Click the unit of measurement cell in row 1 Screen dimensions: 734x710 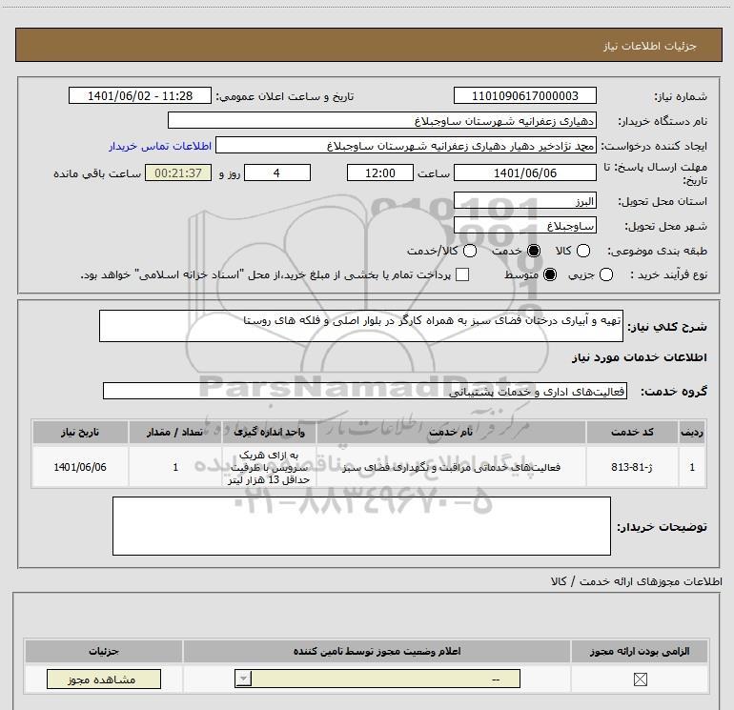[x=269, y=467]
